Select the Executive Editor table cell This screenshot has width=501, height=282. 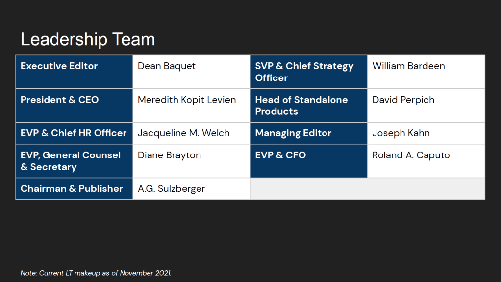74,72
